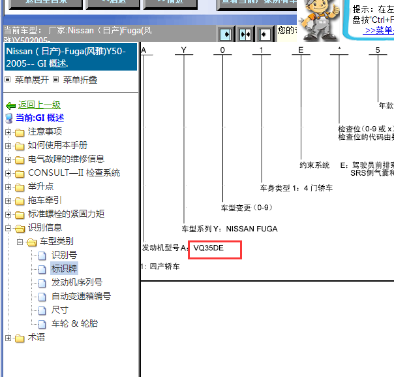Click the 车型变更 (0-9) text
Screen dimensions: 394x377
(247, 208)
